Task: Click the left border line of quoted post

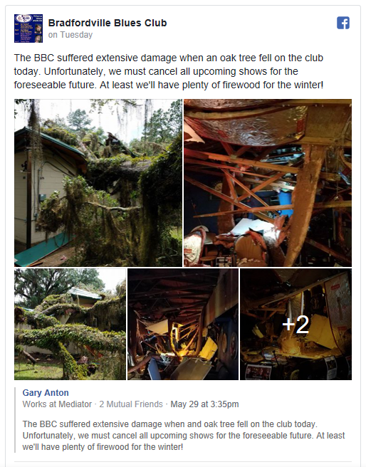Action: pyautogui.click(x=15, y=420)
